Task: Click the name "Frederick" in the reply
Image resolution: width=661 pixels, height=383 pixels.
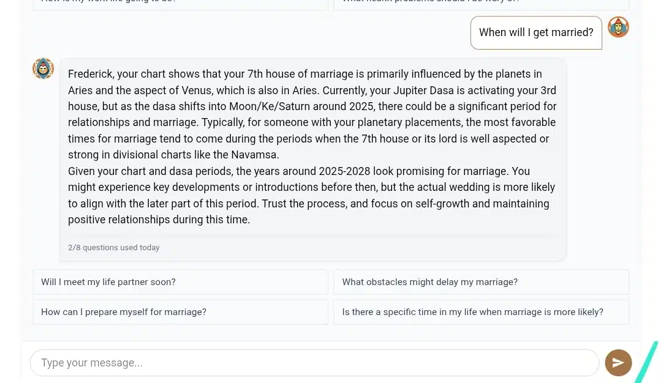Action: coord(90,74)
